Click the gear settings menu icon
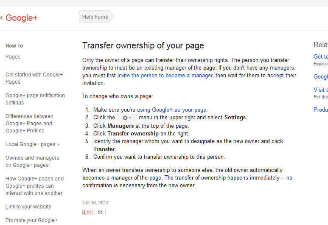This screenshot has height=225, width=328. coord(127,118)
